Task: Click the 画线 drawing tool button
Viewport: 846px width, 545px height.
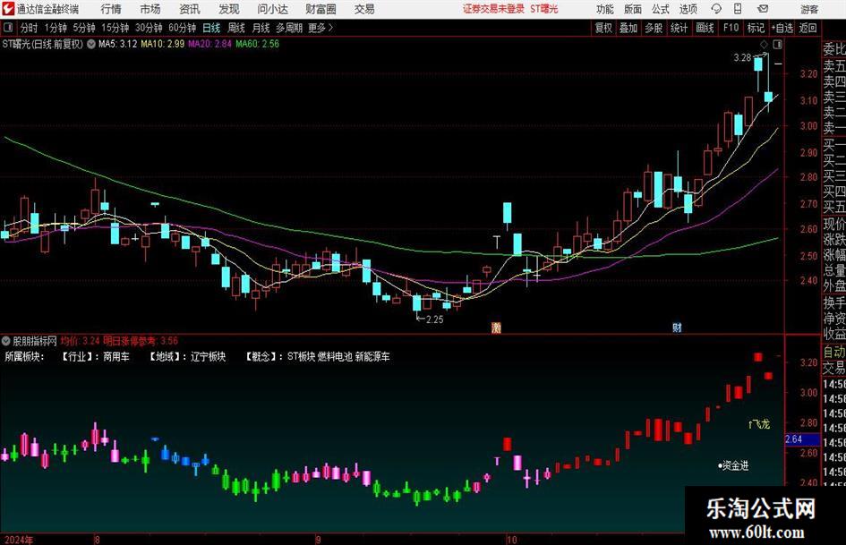Action: pos(705,28)
